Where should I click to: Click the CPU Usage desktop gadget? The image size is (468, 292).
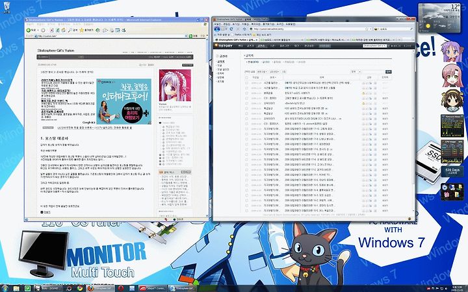pyautogui.click(x=452, y=151)
